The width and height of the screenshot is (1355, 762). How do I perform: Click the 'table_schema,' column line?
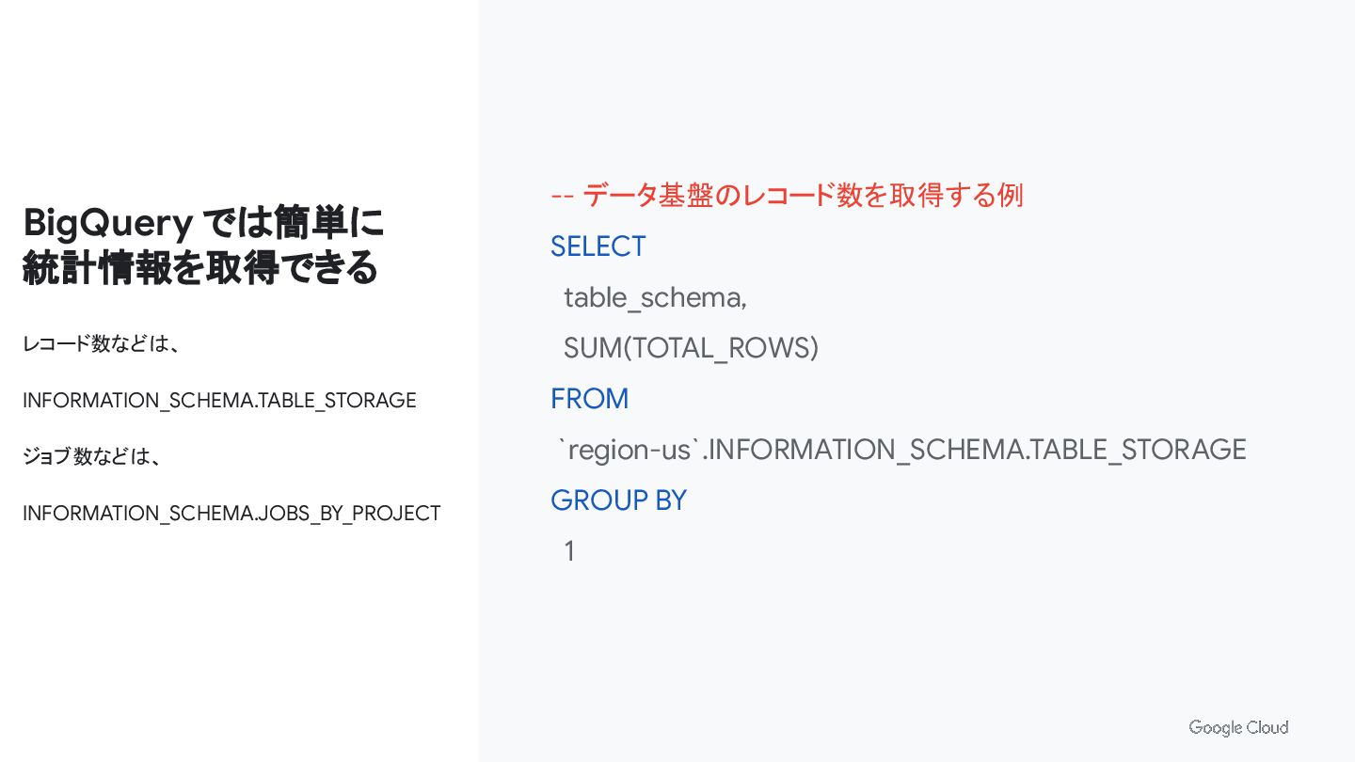(655, 298)
